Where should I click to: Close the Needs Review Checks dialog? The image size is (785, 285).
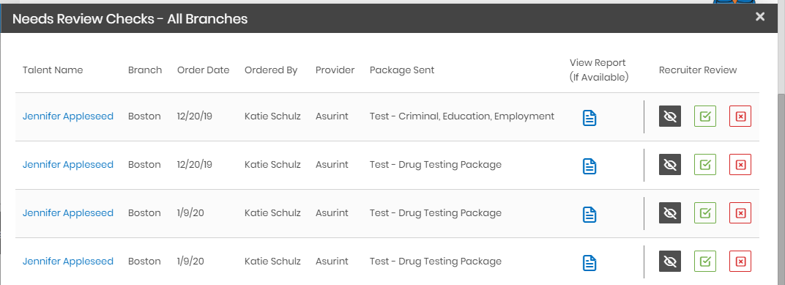[x=760, y=17]
